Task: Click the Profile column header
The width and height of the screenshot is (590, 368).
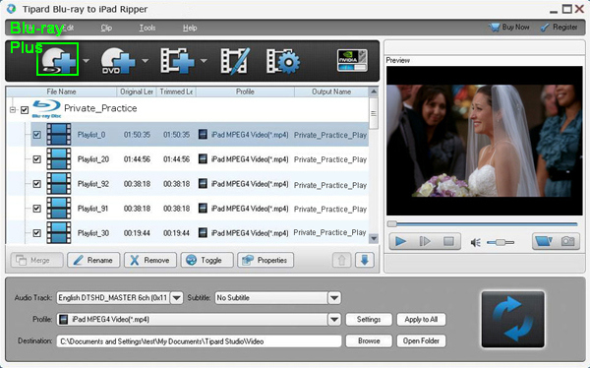Action: click(x=245, y=92)
